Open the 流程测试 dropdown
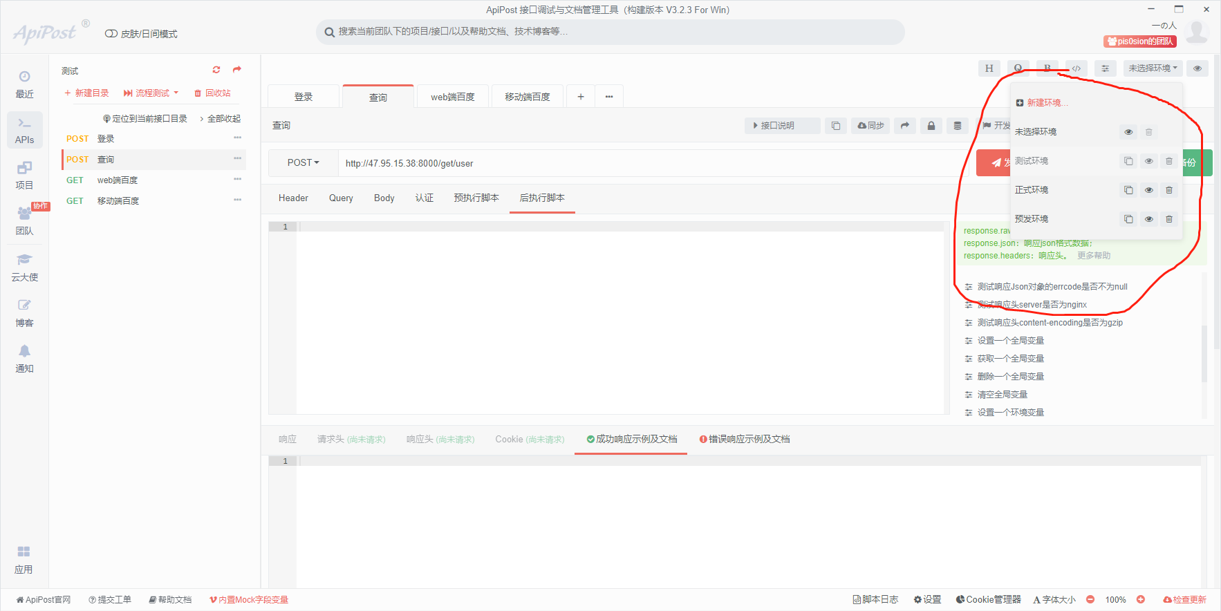The image size is (1221, 611). 151,93
